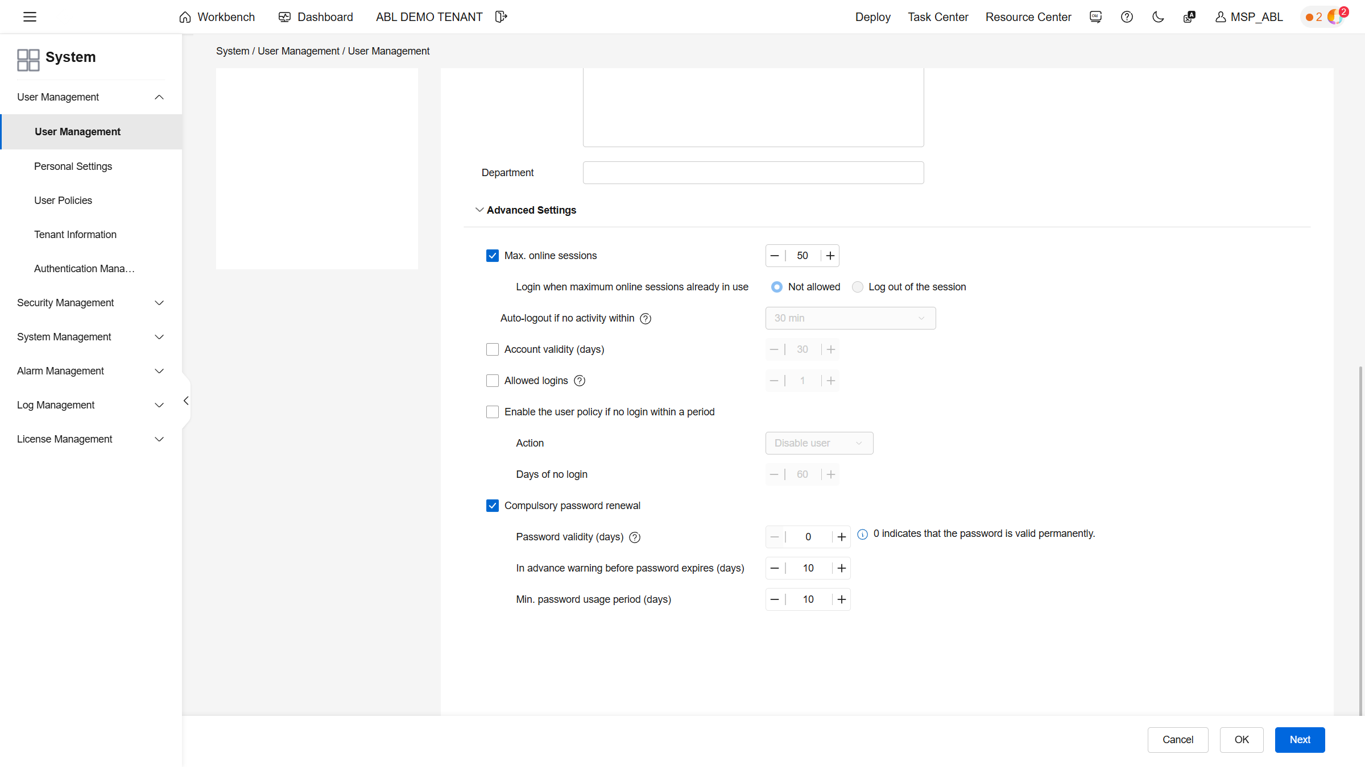This screenshot has height=767, width=1365.
Task: Select Personal Settings in the sidebar
Action: (x=73, y=166)
